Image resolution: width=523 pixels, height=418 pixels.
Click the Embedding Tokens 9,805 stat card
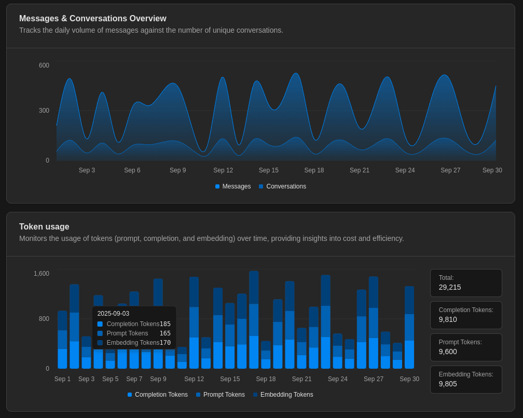pyautogui.click(x=465, y=380)
